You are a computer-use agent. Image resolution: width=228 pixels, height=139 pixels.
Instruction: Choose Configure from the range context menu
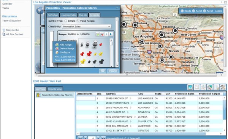pyautogui.click(x=65, y=52)
